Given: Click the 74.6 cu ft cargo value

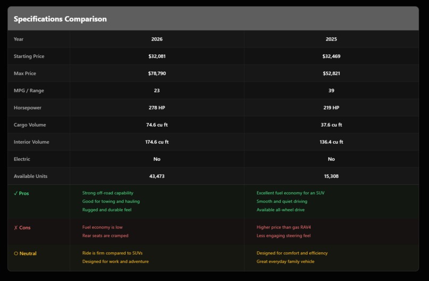Looking at the screenshot, I should (x=157, y=125).
